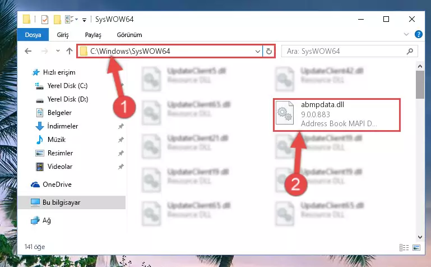Click the pin icon next to Resimler

[121, 153]
